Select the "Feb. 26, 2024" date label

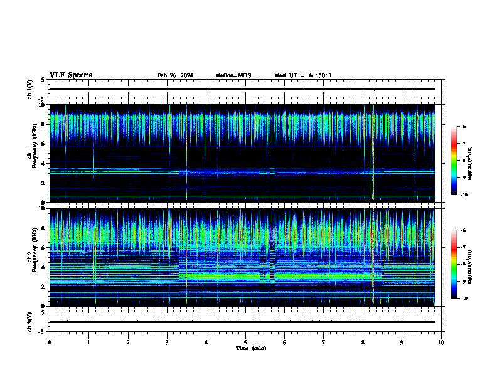[175, 75]
